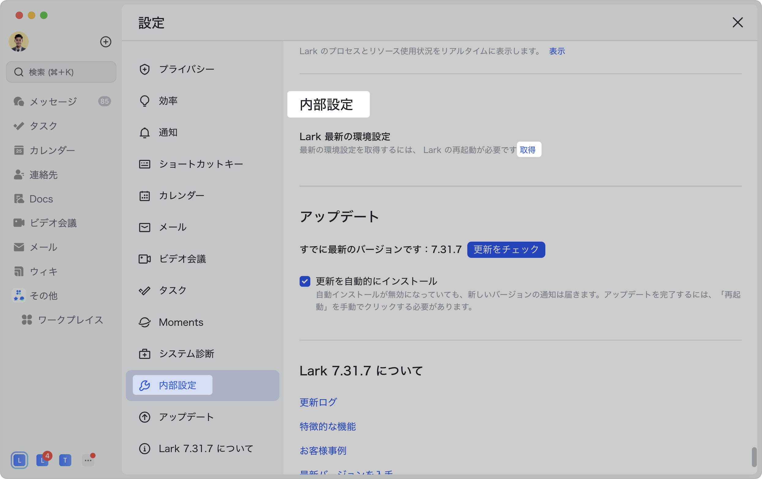The width and height of the screenshot is (762, 479).
Task: Click the 取得 link for environment settings
Action: pos(528,150)
